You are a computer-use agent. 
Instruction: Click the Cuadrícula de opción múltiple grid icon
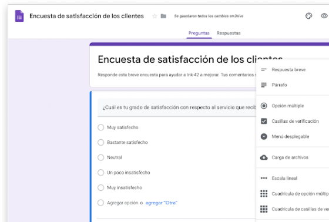point(264,194)
